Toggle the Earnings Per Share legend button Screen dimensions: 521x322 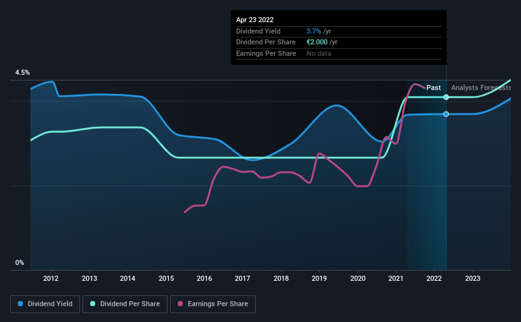coord(213,304)
